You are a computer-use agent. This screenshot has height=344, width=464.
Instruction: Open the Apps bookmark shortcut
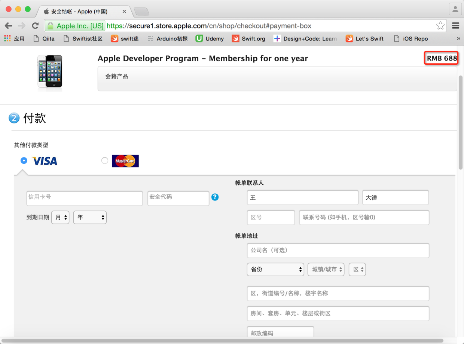[x=14, y=39]
